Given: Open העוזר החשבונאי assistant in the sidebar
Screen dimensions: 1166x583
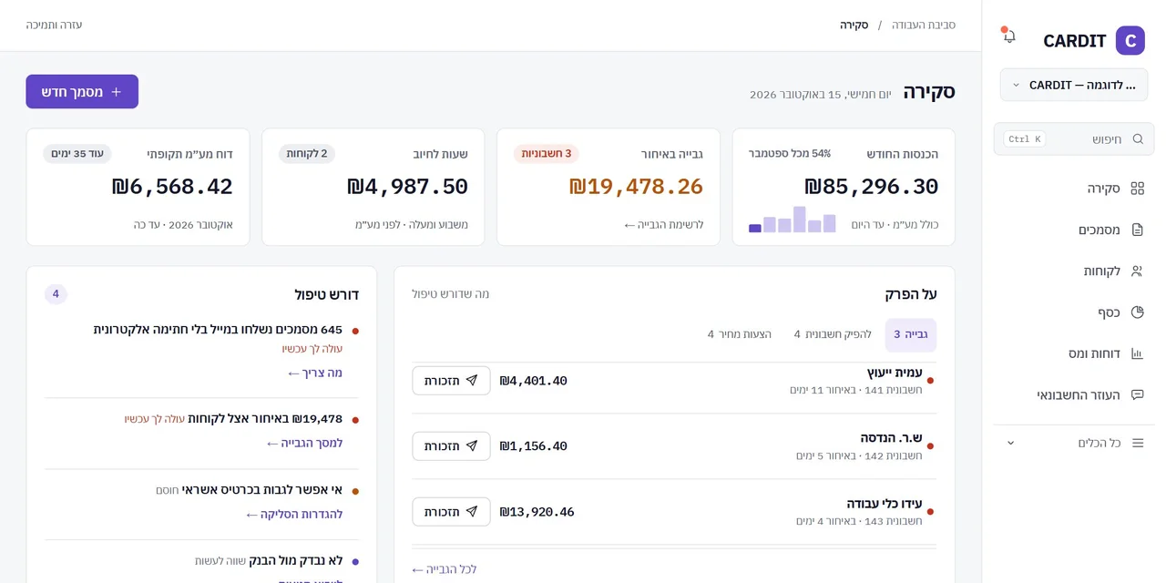Looking at the screenshot, I should pos(1074,395).
